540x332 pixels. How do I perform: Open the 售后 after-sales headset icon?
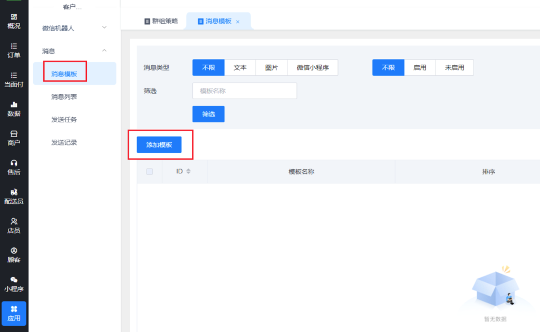14,167
